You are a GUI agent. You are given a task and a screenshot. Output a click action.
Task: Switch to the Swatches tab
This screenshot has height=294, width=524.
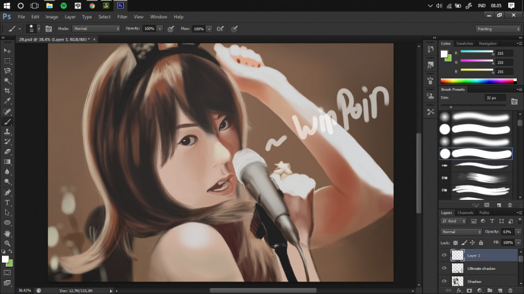coord(464,44)
